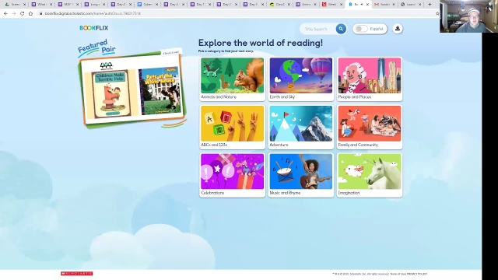Click the blue search magnifier button

(341, 29)
